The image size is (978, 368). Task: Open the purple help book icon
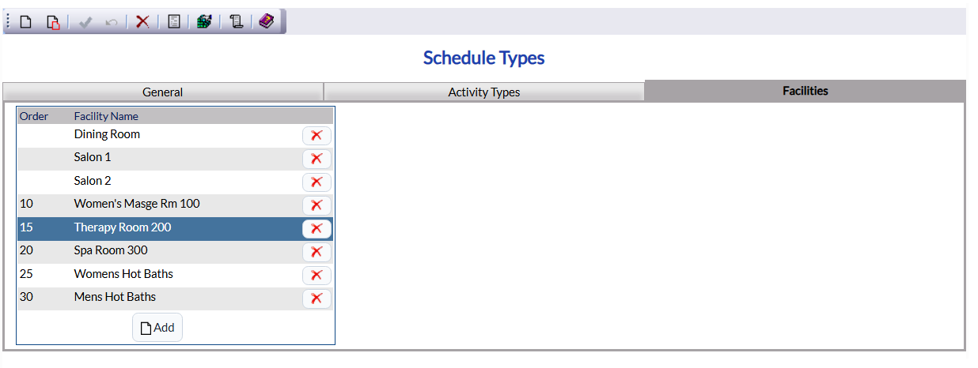click(x=267, y=22)
